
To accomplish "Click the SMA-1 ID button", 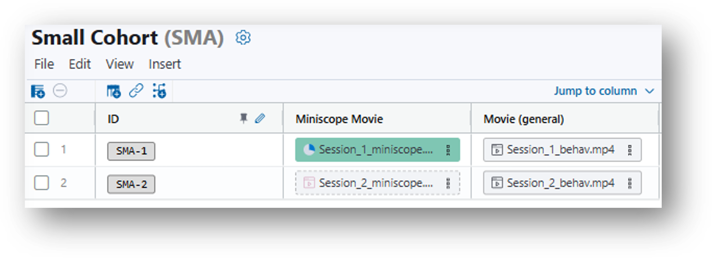I will [x=131, y=151].
